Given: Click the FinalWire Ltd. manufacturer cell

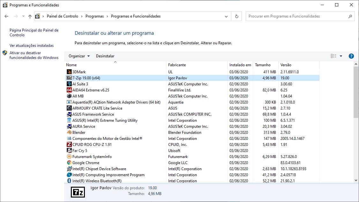Looking at the screenshot, I should (x=179, y=90).
